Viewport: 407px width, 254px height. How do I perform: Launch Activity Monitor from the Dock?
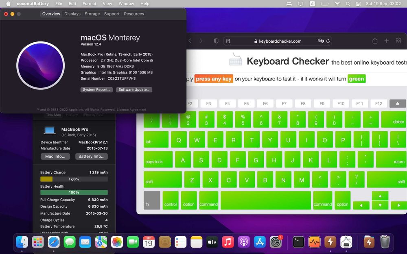point(314,242)
